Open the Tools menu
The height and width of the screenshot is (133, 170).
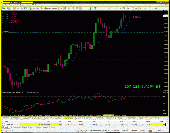click(28, 5)
